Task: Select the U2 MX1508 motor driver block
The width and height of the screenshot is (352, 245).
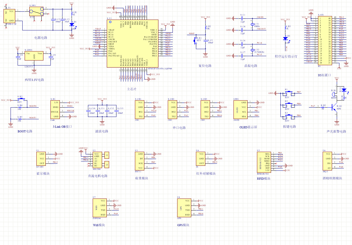Action: pyautogui.click(x=97, y=160)
